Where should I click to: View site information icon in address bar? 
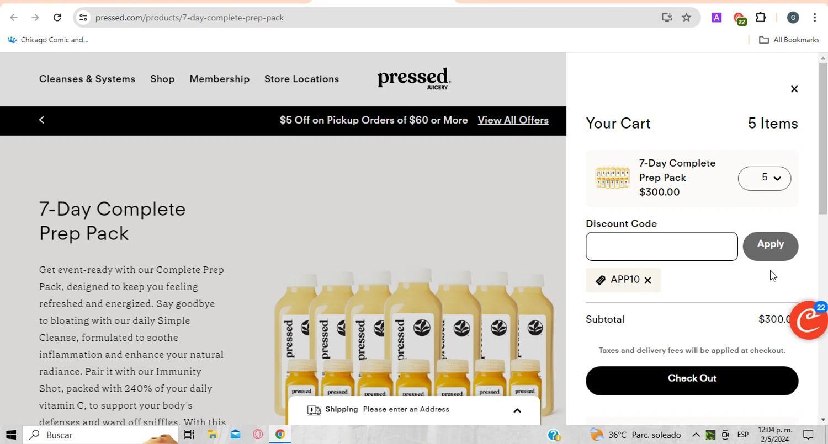83,18
